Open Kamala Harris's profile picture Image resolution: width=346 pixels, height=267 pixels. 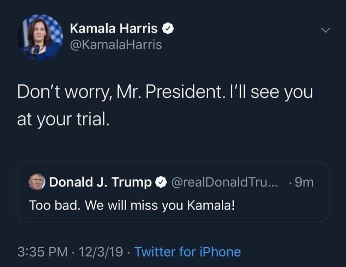coord(40,37)
